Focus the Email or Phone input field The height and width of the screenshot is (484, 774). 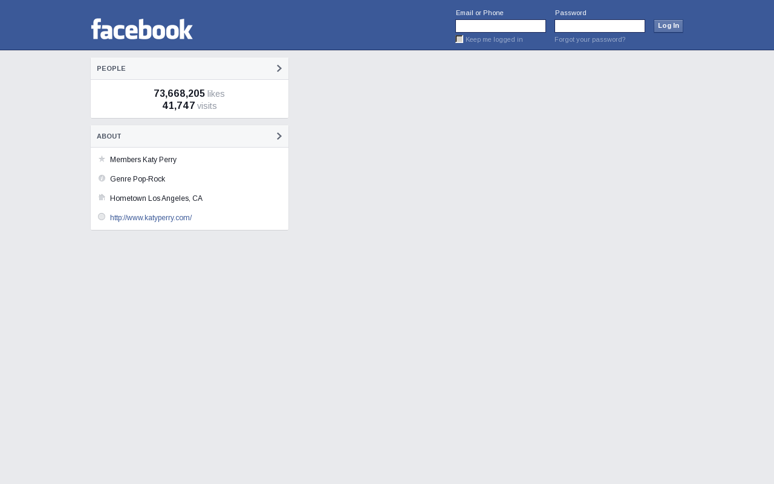pos(501,26)
